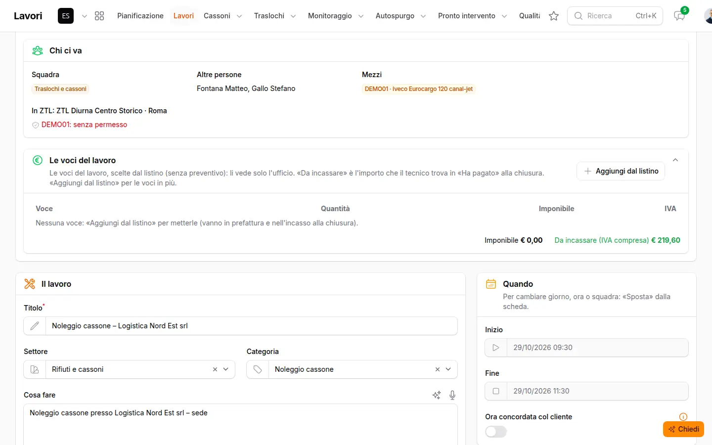Click the DEMO01 Iveco Eurocargo vehicle tag
This screenshot has width=712, height=445.
point(419,89)
